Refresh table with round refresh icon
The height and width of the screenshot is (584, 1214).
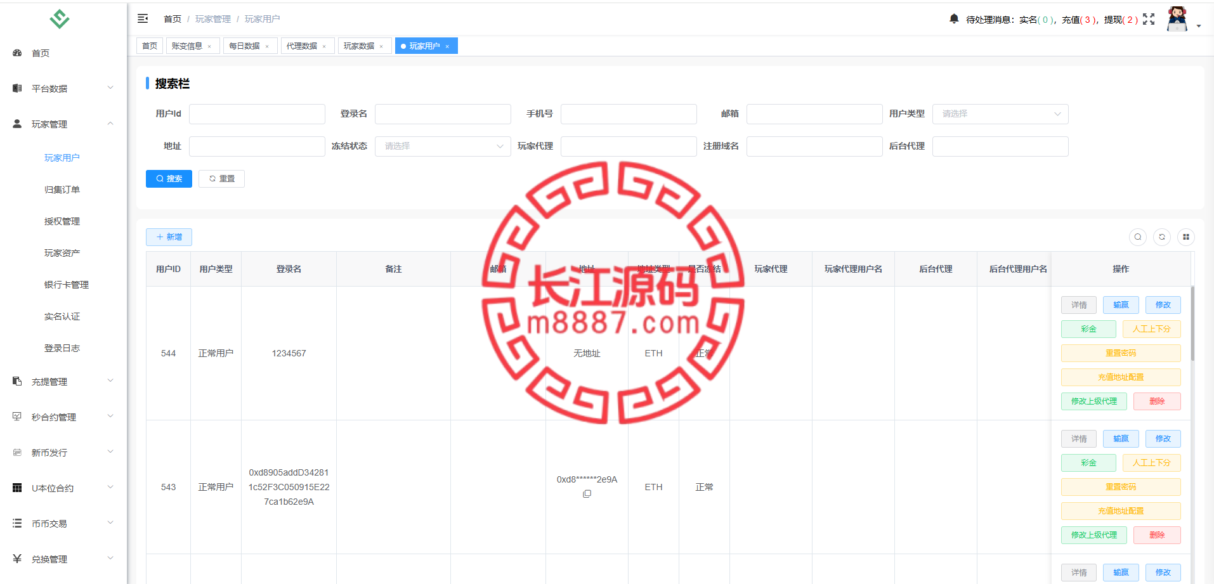[x=1162, y=237]
